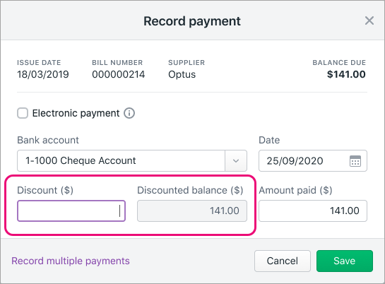Open the calendar date picker icon

pyautogui.click(x=355, y=161)
